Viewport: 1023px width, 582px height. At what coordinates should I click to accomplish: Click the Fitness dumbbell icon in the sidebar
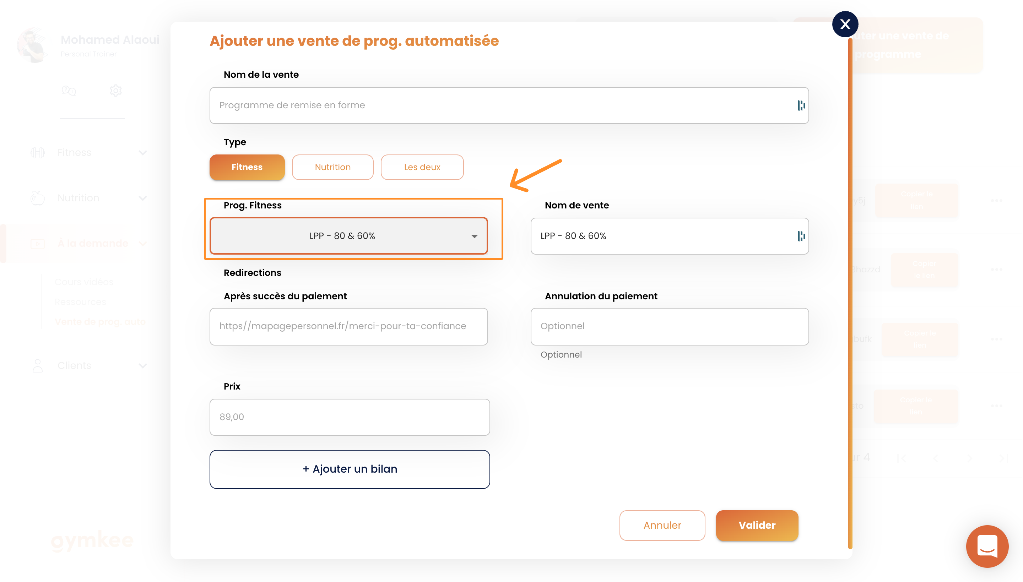tap(38, 153)
